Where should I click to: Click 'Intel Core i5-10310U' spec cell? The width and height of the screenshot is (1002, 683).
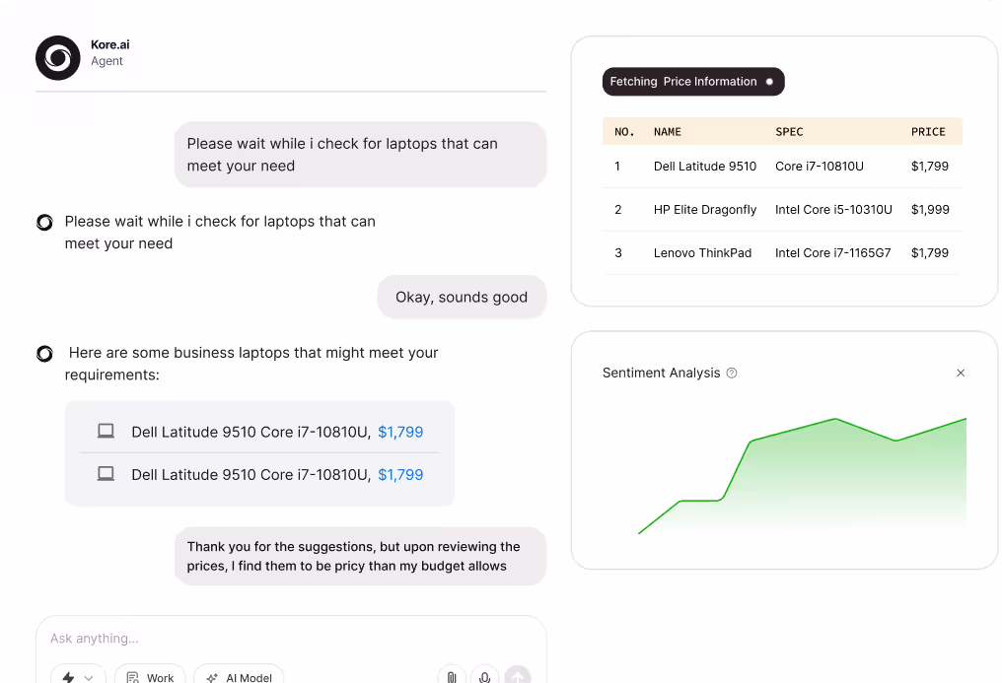pyautogui.click(x=833, y=209)
